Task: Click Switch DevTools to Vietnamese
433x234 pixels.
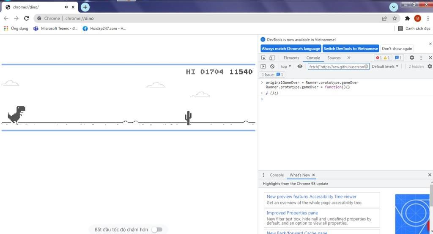Action: point(351,49)
